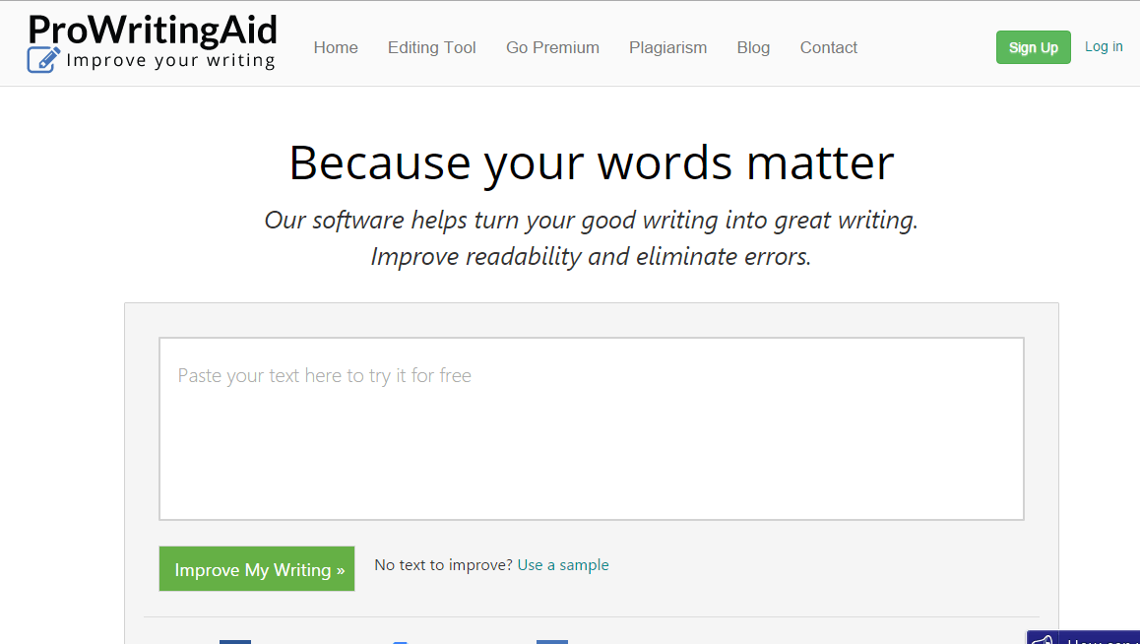Click the green Sign Up button

point(1033,47)
